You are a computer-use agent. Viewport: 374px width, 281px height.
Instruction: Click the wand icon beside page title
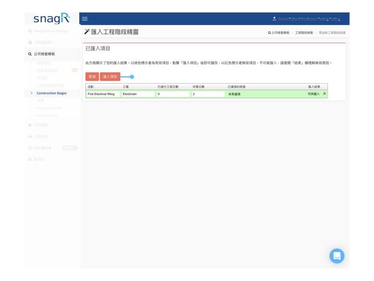[87, 31]
